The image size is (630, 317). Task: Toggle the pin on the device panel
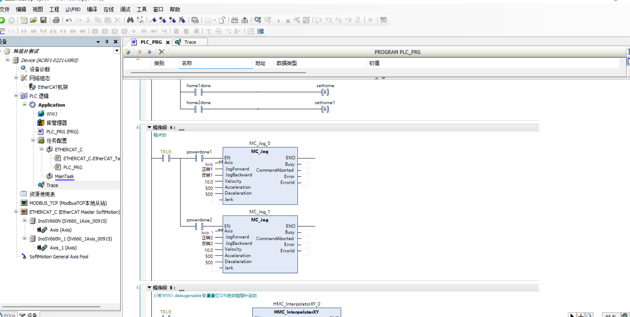(x=107, y=41)
